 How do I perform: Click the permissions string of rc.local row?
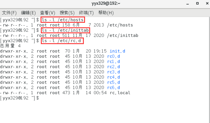coord(14,93)
